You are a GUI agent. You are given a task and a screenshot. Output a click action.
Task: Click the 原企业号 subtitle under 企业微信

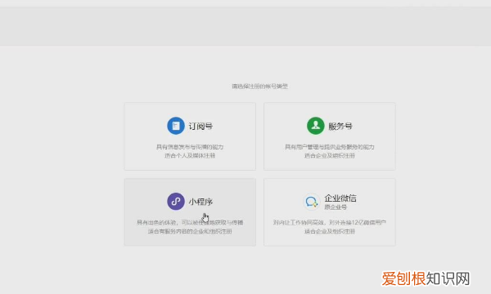tap(336, 207)
